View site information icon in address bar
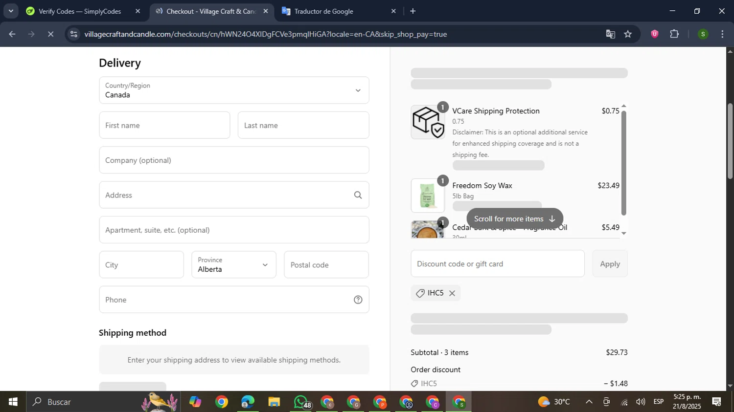734x412 pixels. [74, 34]
